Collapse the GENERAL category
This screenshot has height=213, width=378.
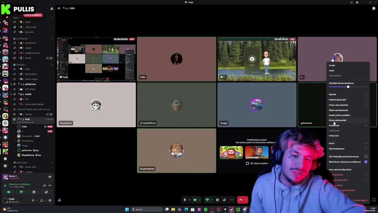20,65
